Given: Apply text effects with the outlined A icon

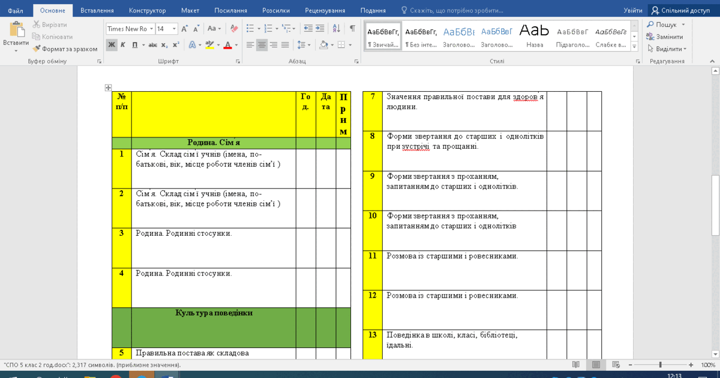Looking at the screenshot, I should point(192,44).
